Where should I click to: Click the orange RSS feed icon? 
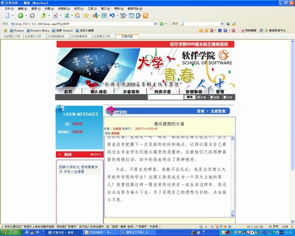point(145,16)
